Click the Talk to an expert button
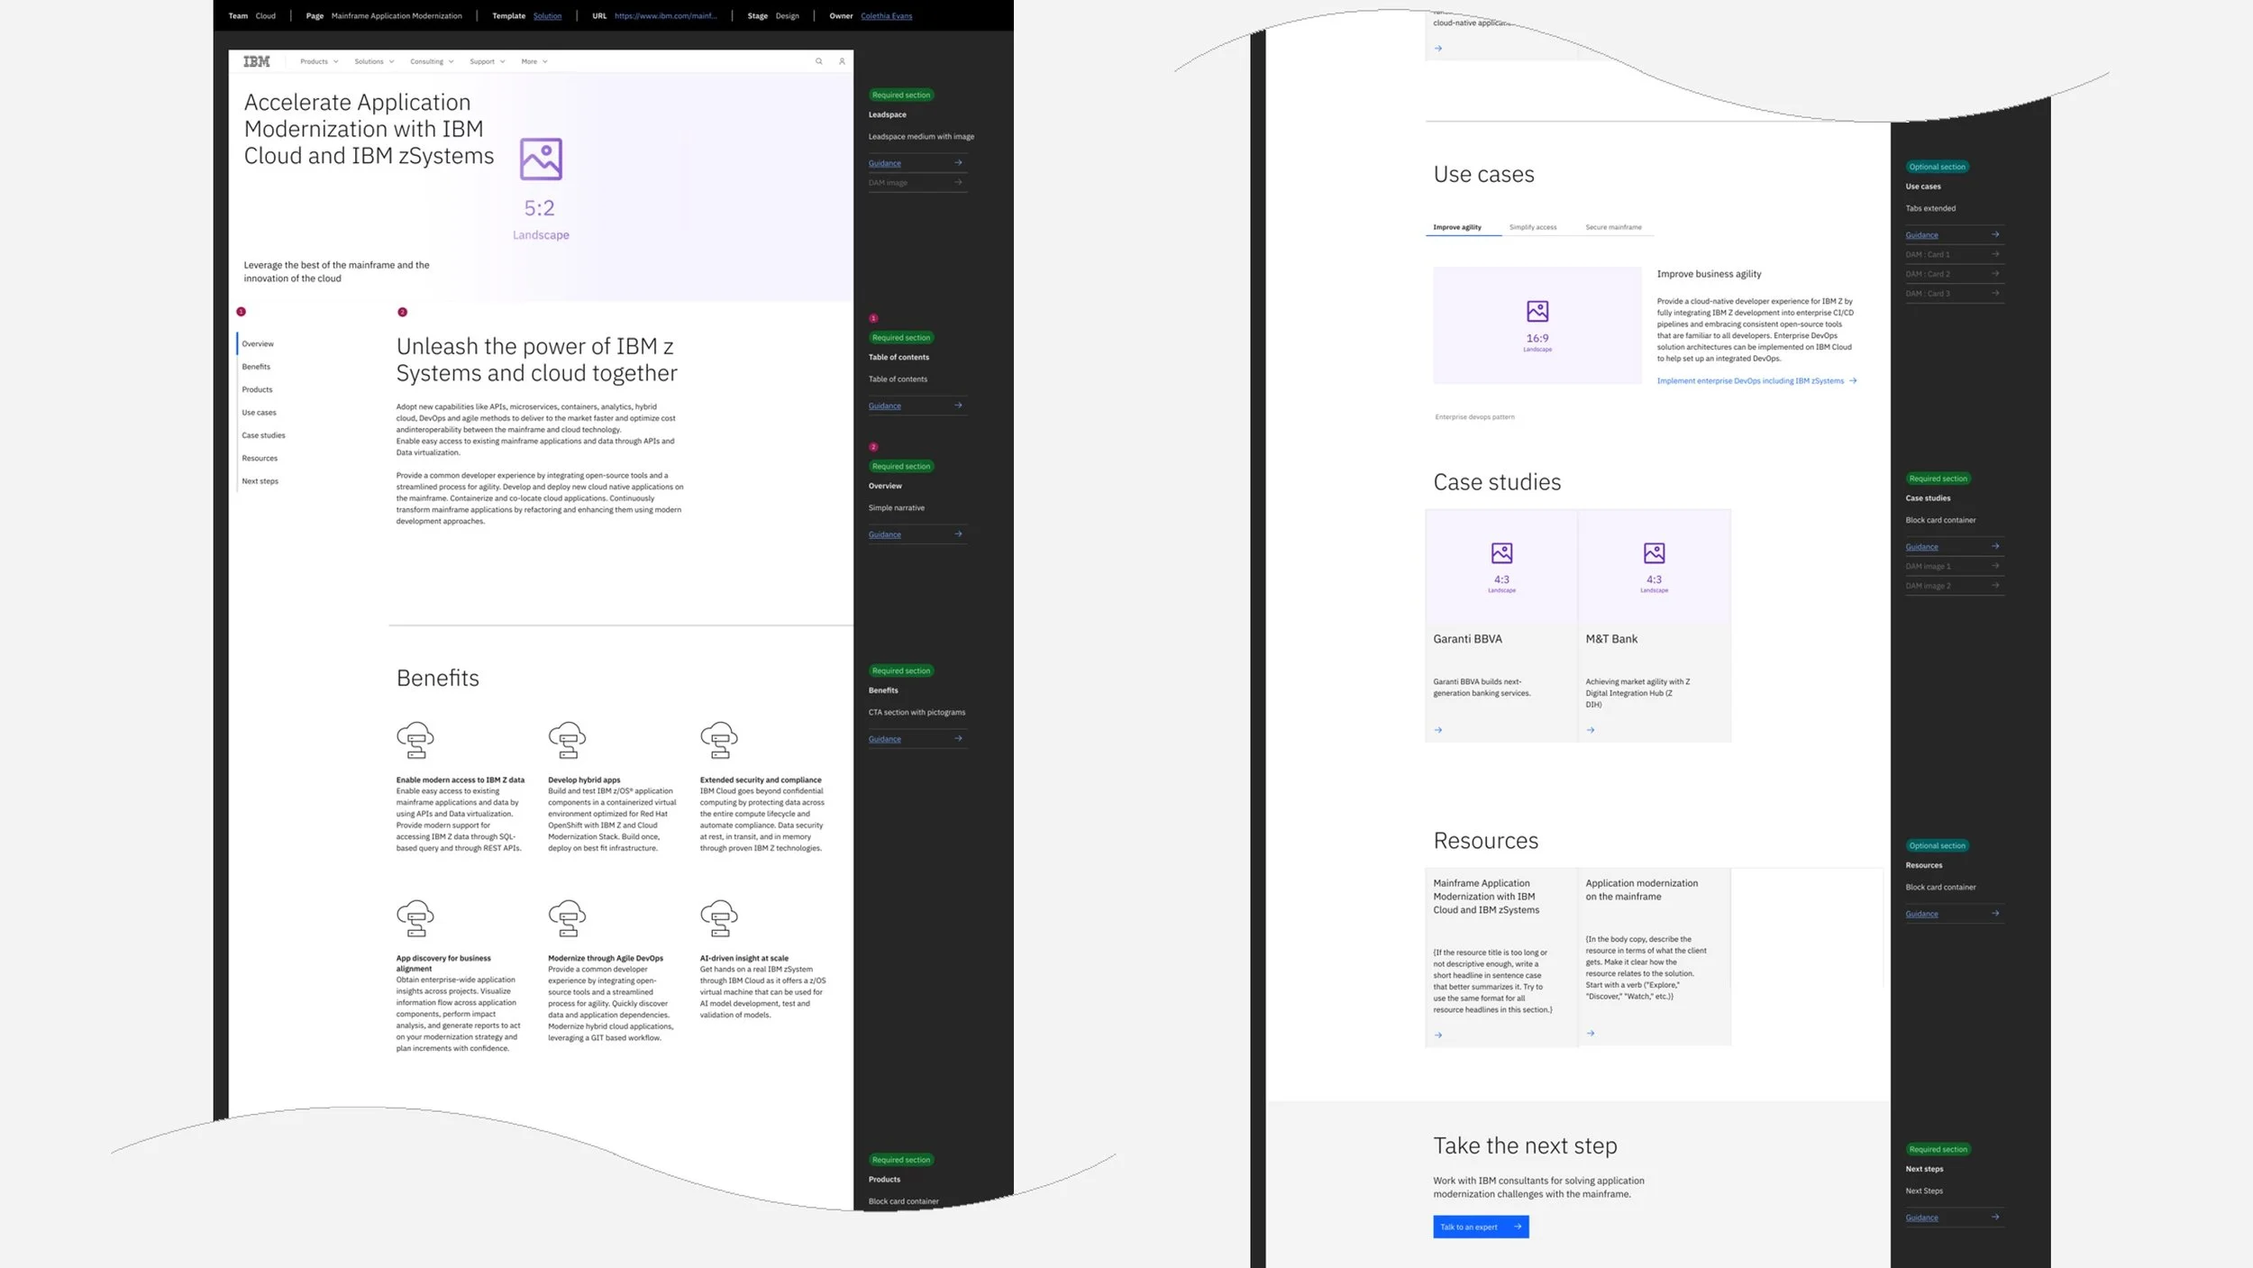Screen dimensions: 2253x1268 (1481, 1227)
